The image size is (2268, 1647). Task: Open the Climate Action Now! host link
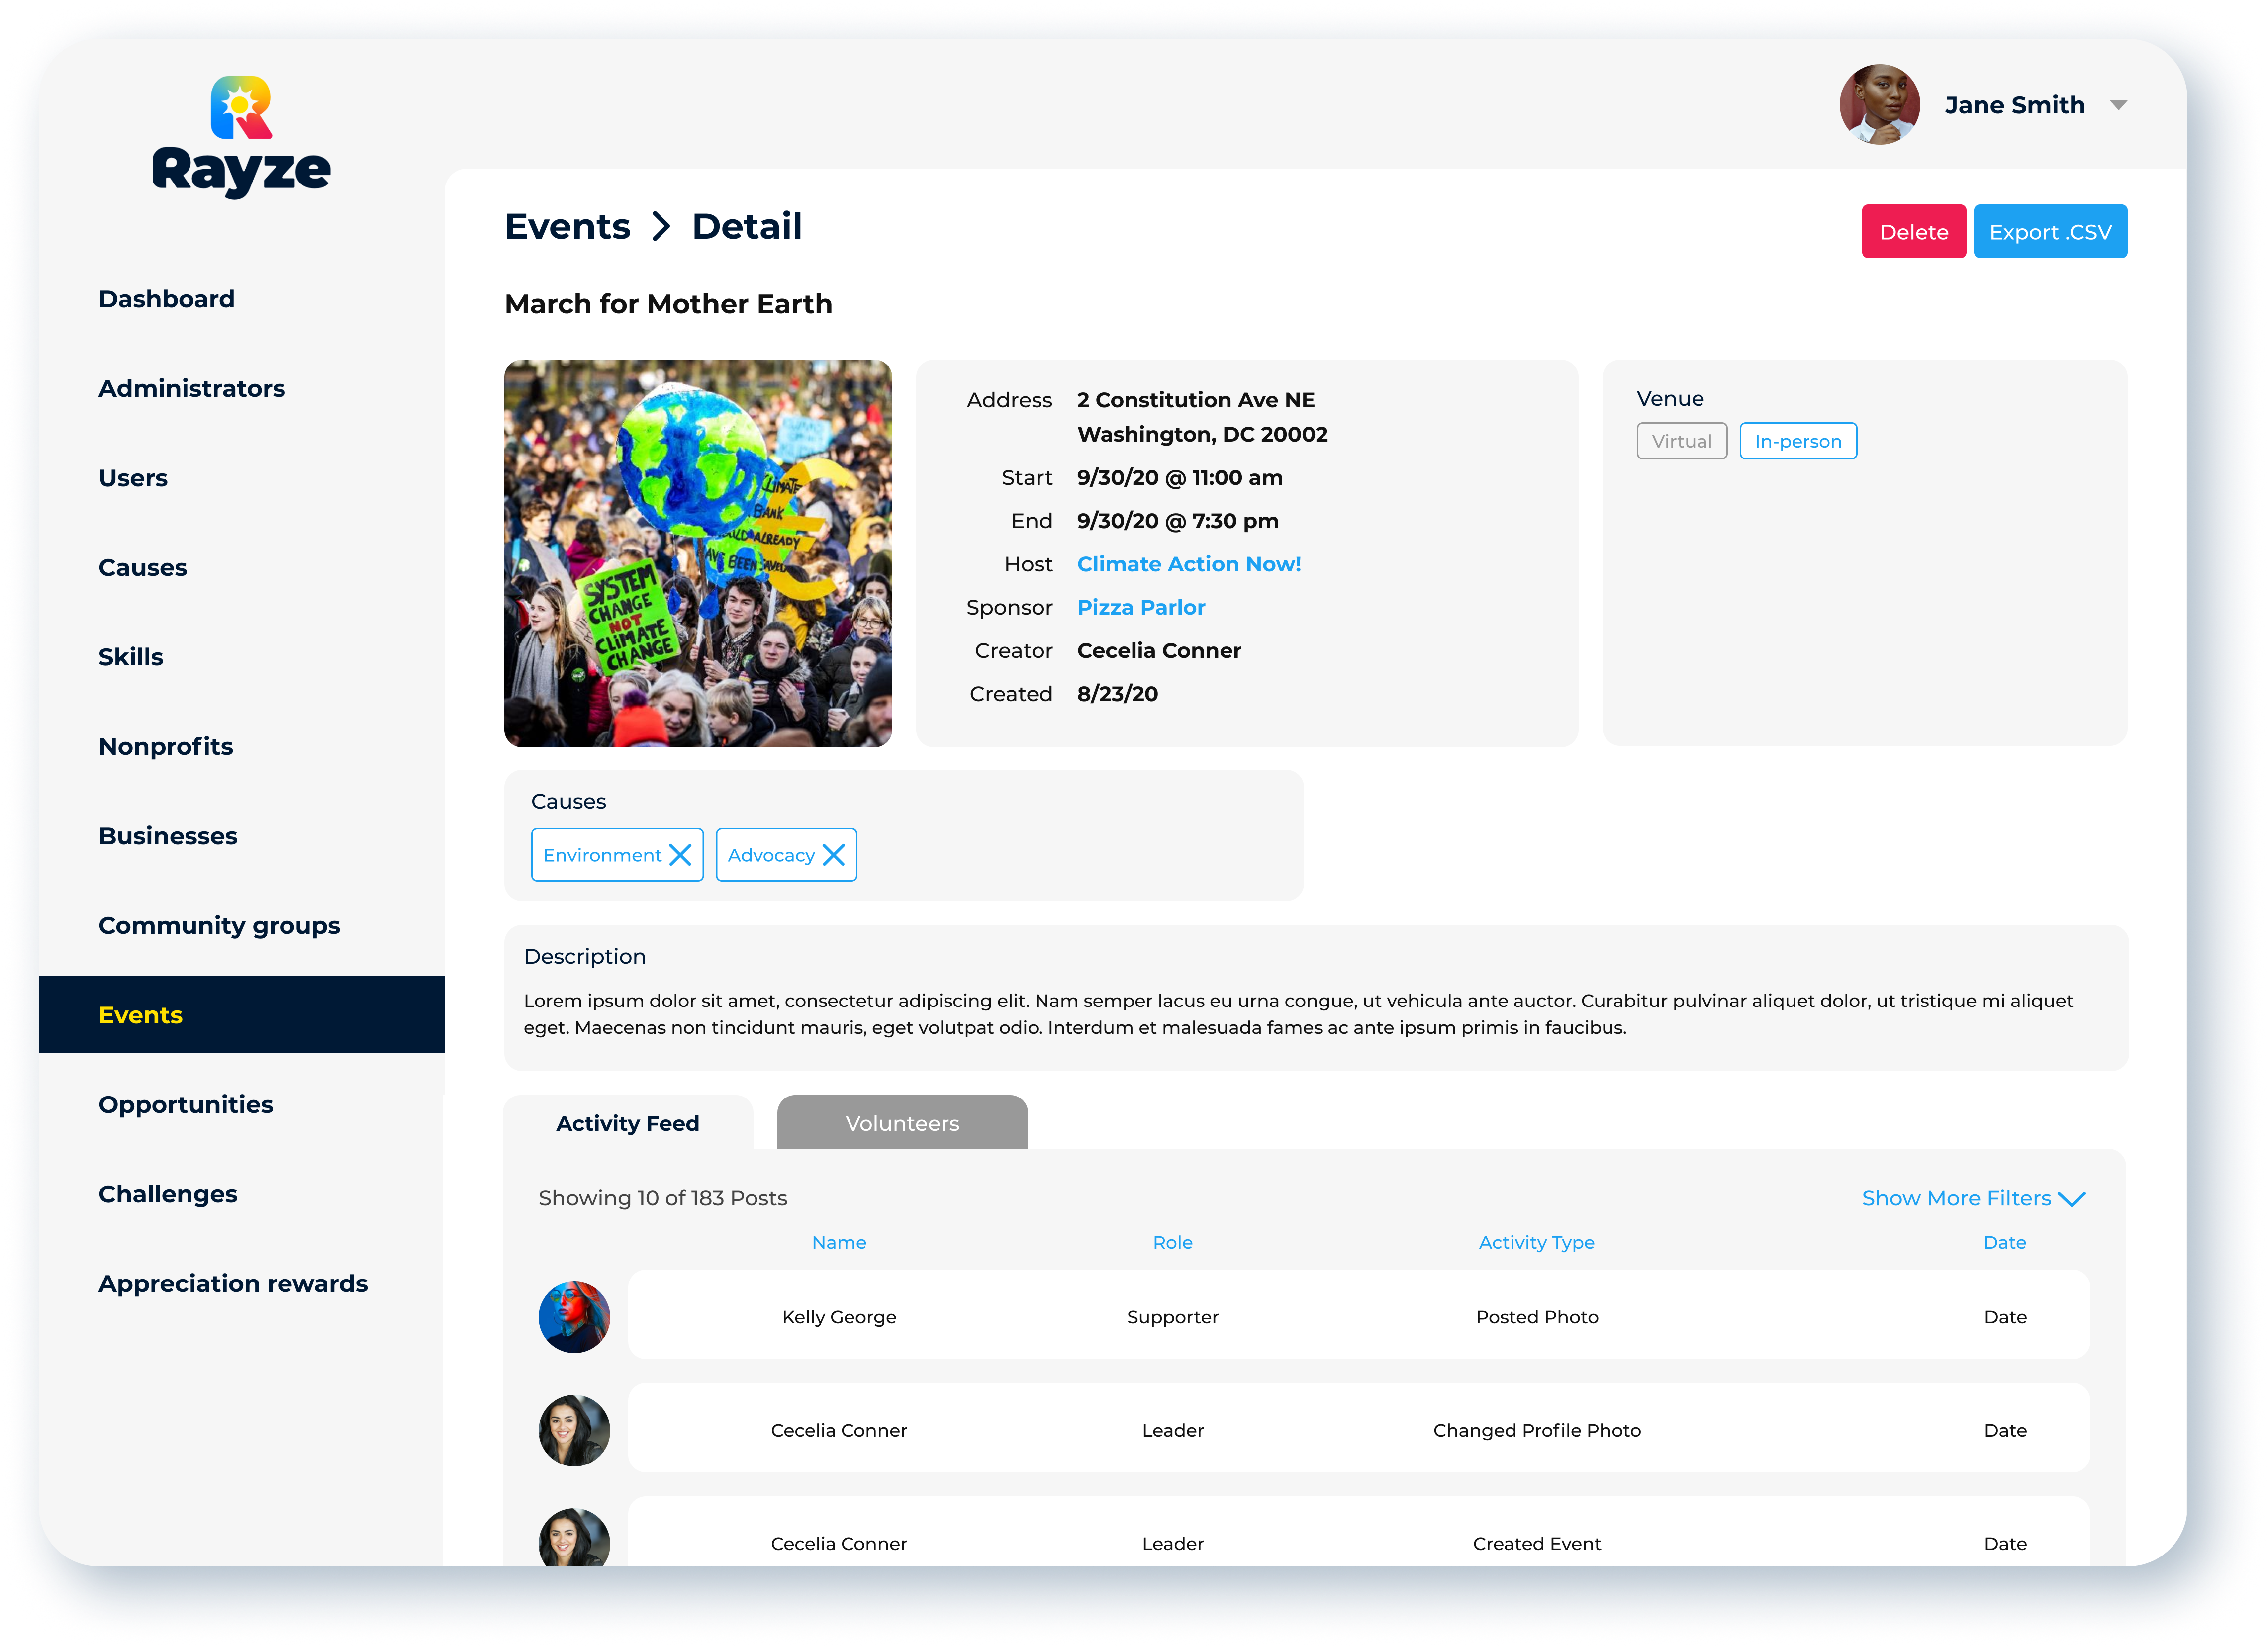pos(1189,564)
